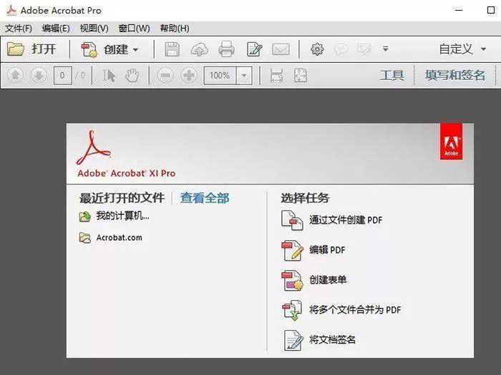Open Acrobat.com entry
The width and height of the screenshot is (501, 375).
pos(120,238)
